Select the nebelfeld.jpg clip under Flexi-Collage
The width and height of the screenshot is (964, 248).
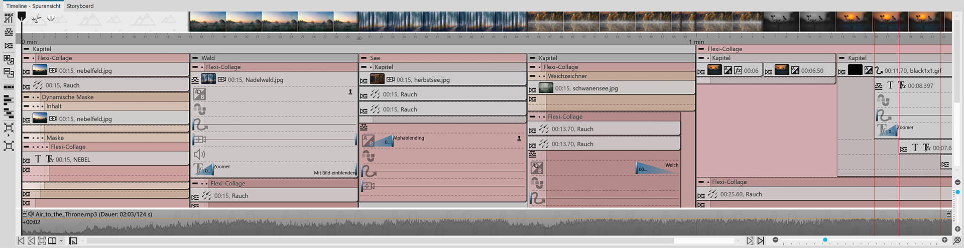[x=105, y=70]
